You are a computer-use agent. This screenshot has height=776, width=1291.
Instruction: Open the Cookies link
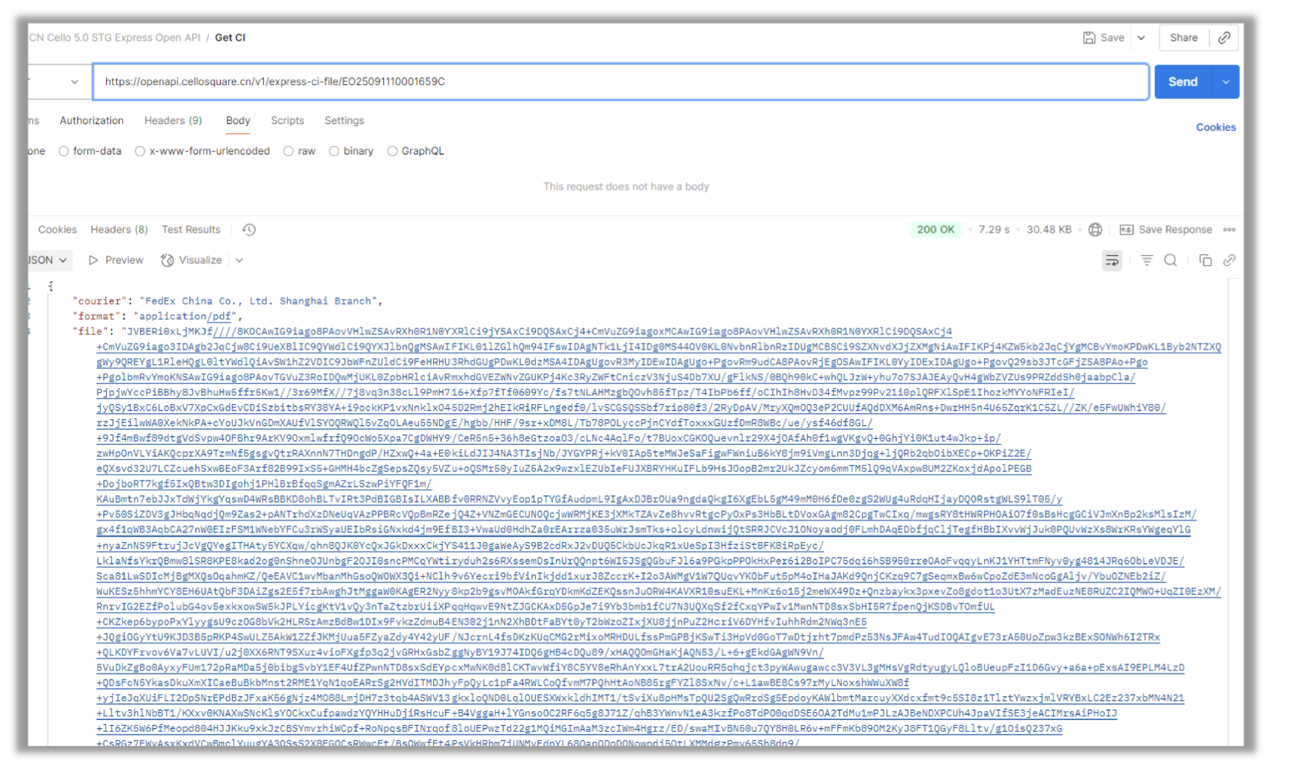point(1215,127)
